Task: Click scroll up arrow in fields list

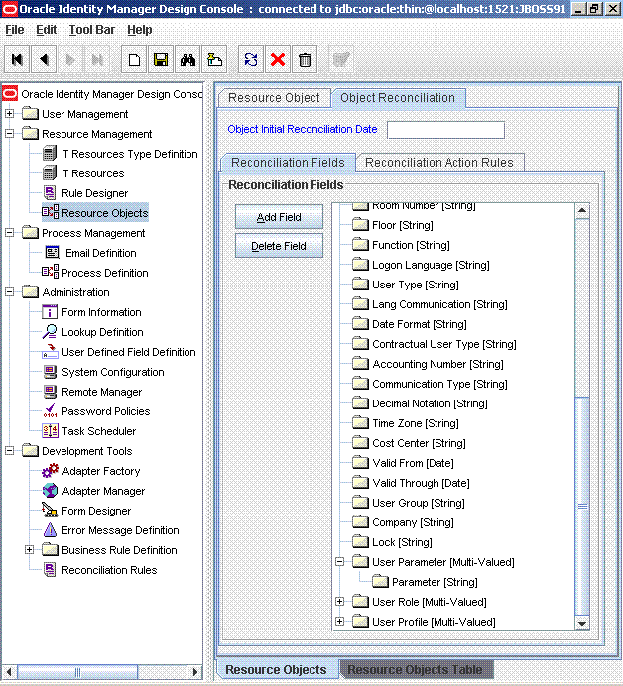Action: click(582, 210)
